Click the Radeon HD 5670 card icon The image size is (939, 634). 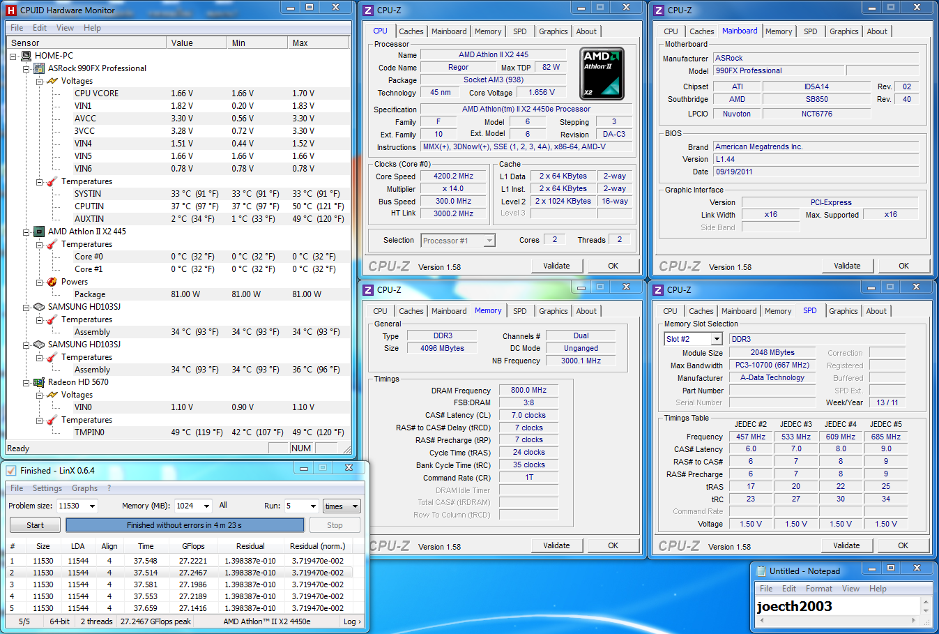click(x=40, y=382)
